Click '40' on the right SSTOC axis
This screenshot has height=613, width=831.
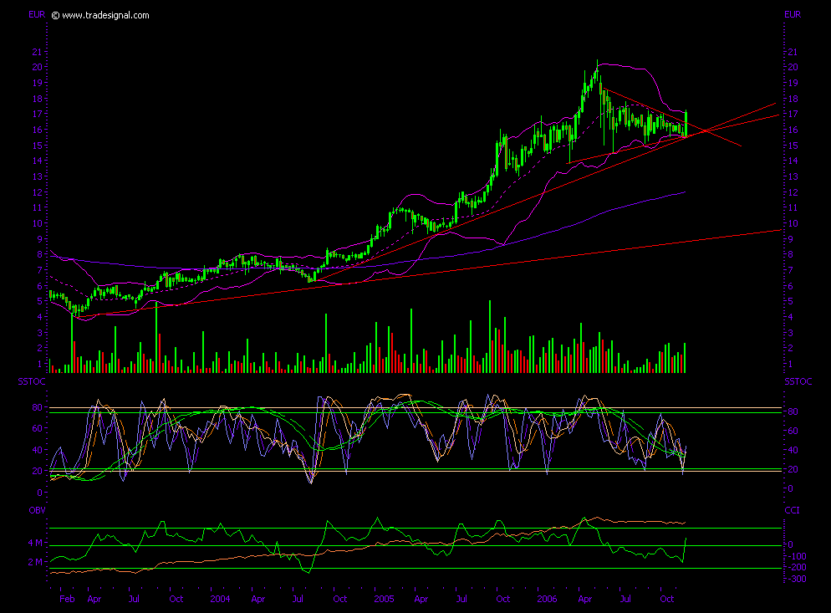(793, 450)
